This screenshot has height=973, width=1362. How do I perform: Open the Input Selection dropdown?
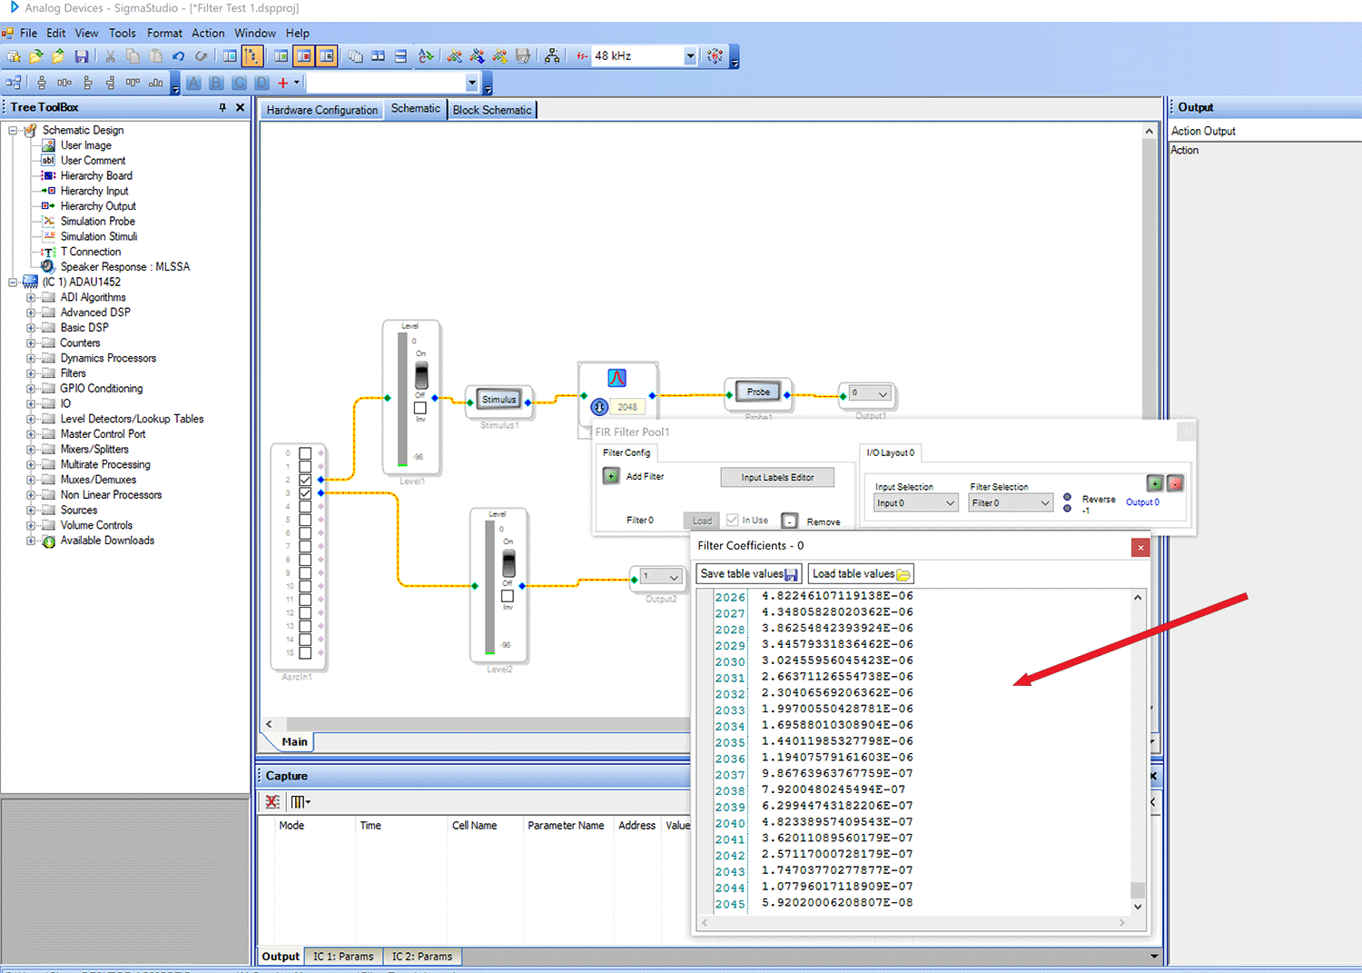(915, 503)
